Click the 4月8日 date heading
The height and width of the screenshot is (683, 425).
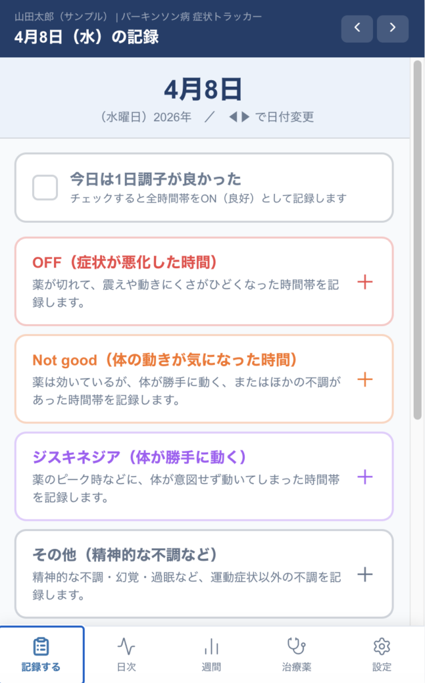[x=203, y=89]
